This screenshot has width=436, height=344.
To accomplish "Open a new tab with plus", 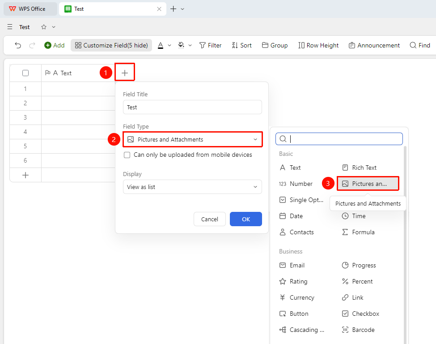I will click(x=173, y=9).
